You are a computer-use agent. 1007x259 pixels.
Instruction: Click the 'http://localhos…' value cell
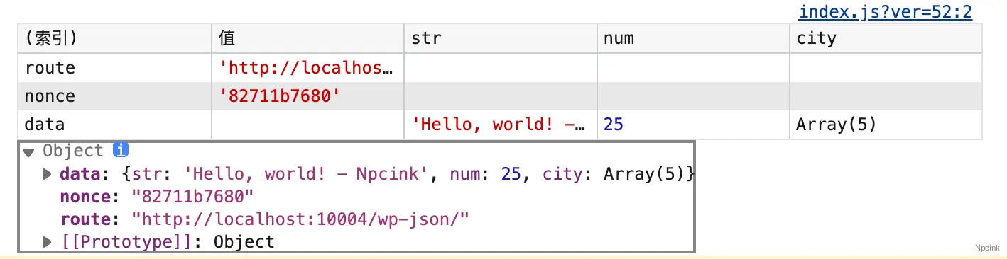click(308, 68)
